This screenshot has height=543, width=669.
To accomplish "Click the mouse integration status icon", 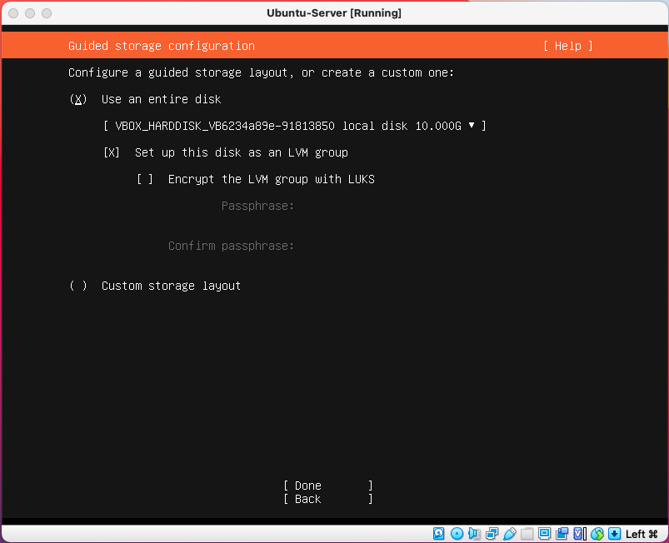I will click(597, 534).
